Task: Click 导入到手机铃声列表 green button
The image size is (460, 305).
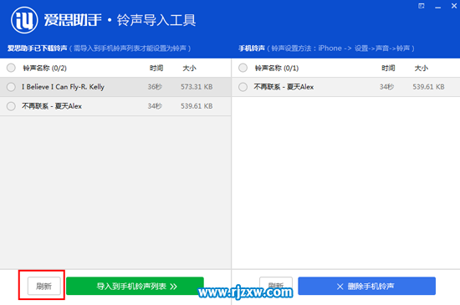Action: [135, 286]
